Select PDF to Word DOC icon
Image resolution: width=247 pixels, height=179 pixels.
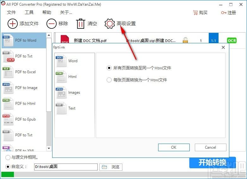pyautogui.click(x=8, y=40)
